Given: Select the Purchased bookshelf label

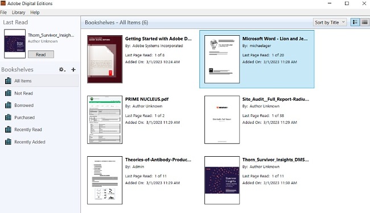Looking at the screenshot, I should (x=24, y=118).
